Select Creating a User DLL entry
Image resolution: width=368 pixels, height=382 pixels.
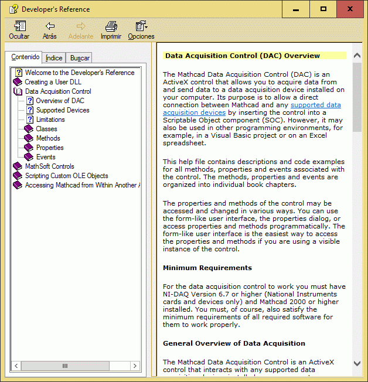pos(53,82)
